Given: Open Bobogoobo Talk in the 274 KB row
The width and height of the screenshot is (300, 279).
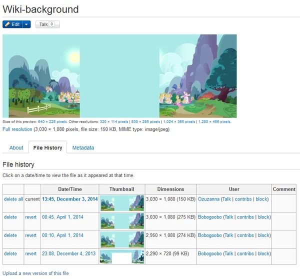Looking at the screenshot, I should tap(229, 235).
